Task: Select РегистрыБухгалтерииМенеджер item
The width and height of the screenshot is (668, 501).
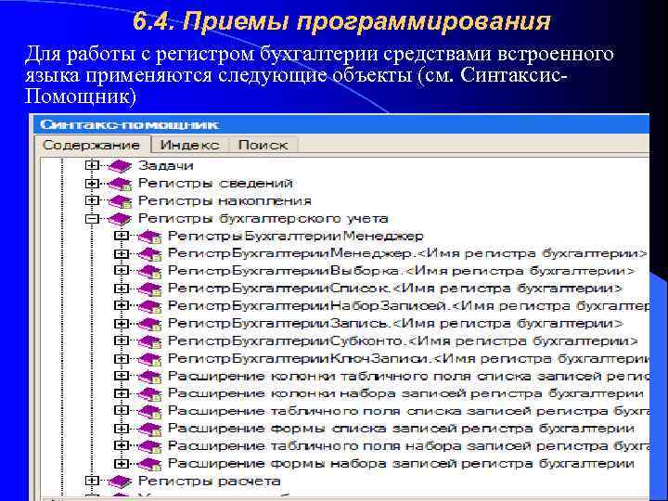Action: click(x=296, y=236)
